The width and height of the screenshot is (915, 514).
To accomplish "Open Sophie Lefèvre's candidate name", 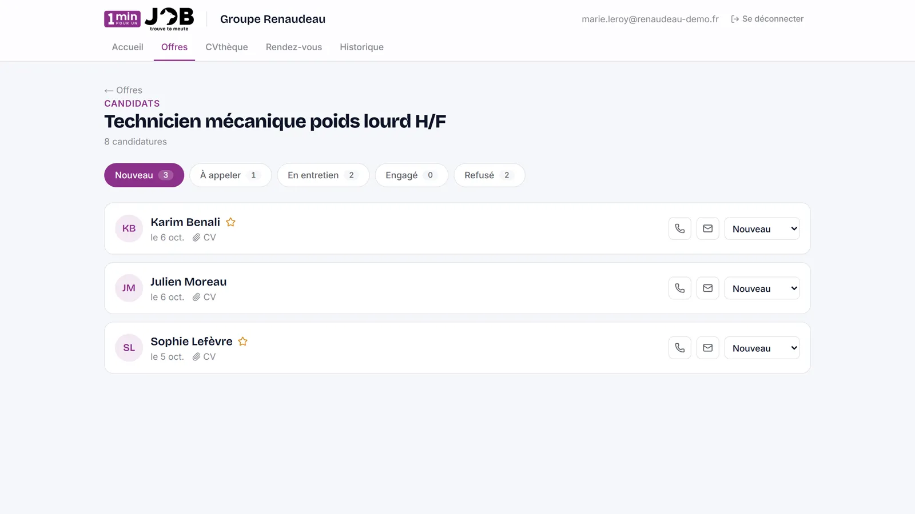I will pyautogui.click(x=192, y=342).
